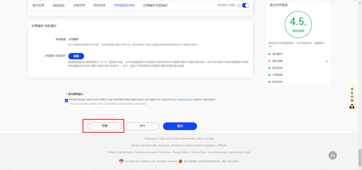
Task: Click the 產品信息質量 panel heading
Action: click(279, 5)
